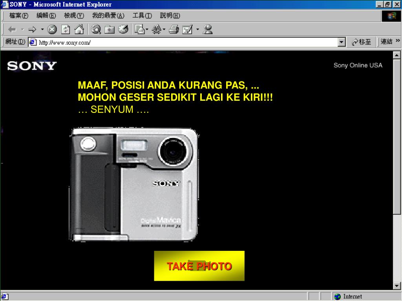Click the font Size toolbar icon
402x301 pixels.
(x=156, y=29)
